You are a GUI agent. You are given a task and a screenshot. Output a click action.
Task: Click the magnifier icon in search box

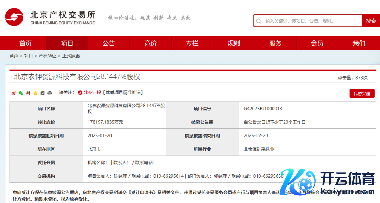tap(259, 21)
